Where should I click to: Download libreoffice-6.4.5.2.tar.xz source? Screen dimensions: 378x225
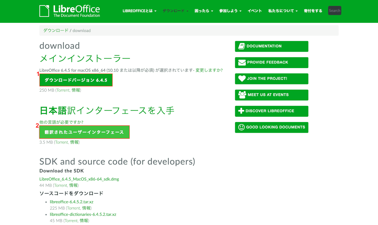pos(72,202)
